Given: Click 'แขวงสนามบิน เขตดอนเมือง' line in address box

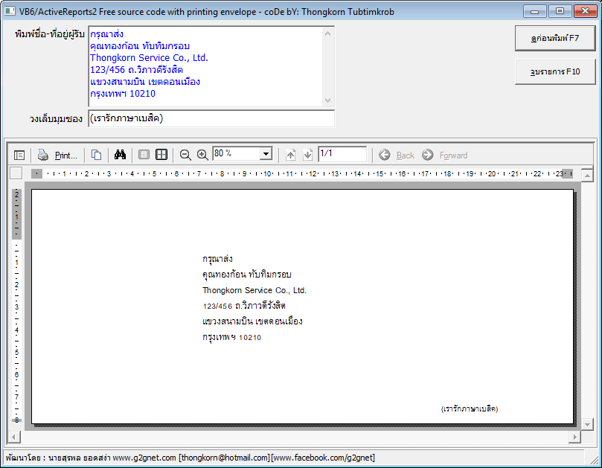Looking at the screenshot, I should point(145,82).
